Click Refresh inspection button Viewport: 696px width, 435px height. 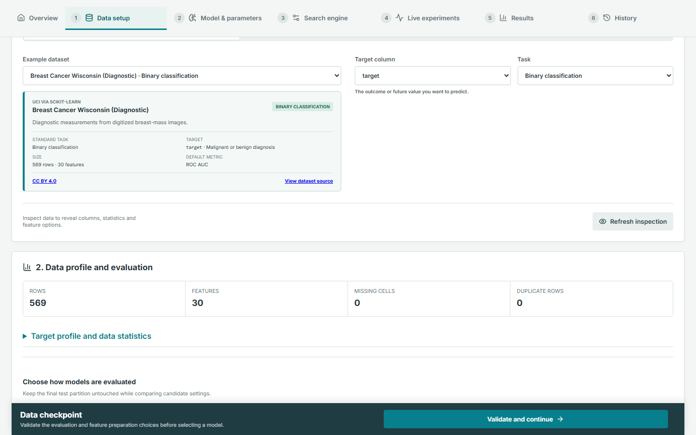tap(633, 221)
